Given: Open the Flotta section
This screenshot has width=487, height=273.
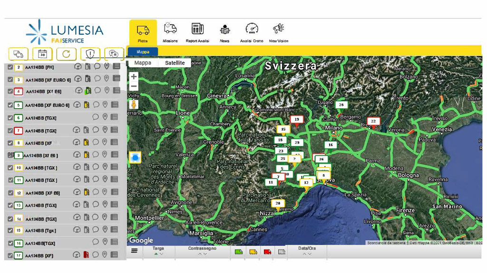Looking at the screenshot, I should [x=143, y=32].
